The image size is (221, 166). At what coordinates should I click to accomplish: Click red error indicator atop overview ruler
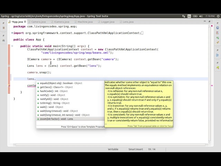tap(212, 26)
